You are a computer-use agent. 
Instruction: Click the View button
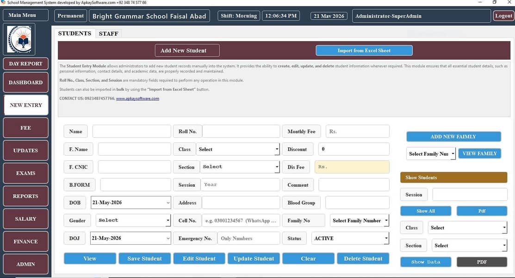point(90,259)
